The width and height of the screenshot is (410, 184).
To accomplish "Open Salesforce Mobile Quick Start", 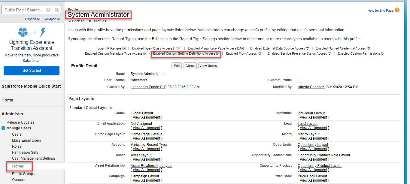I will point(31,86).
